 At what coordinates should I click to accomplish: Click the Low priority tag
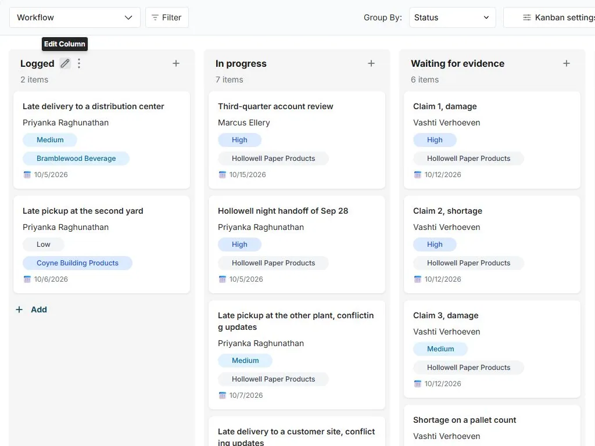pos(43,244)
